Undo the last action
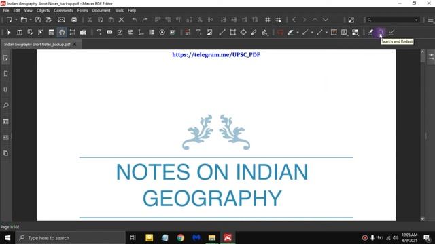The width and height of the screenshot is (435, 244). pos(135,20)
